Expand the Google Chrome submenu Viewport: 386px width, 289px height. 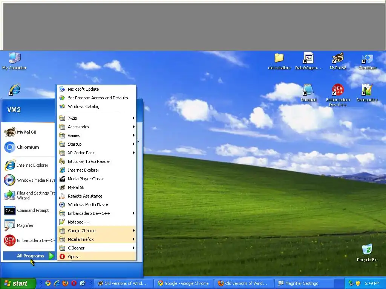(97, 231)
